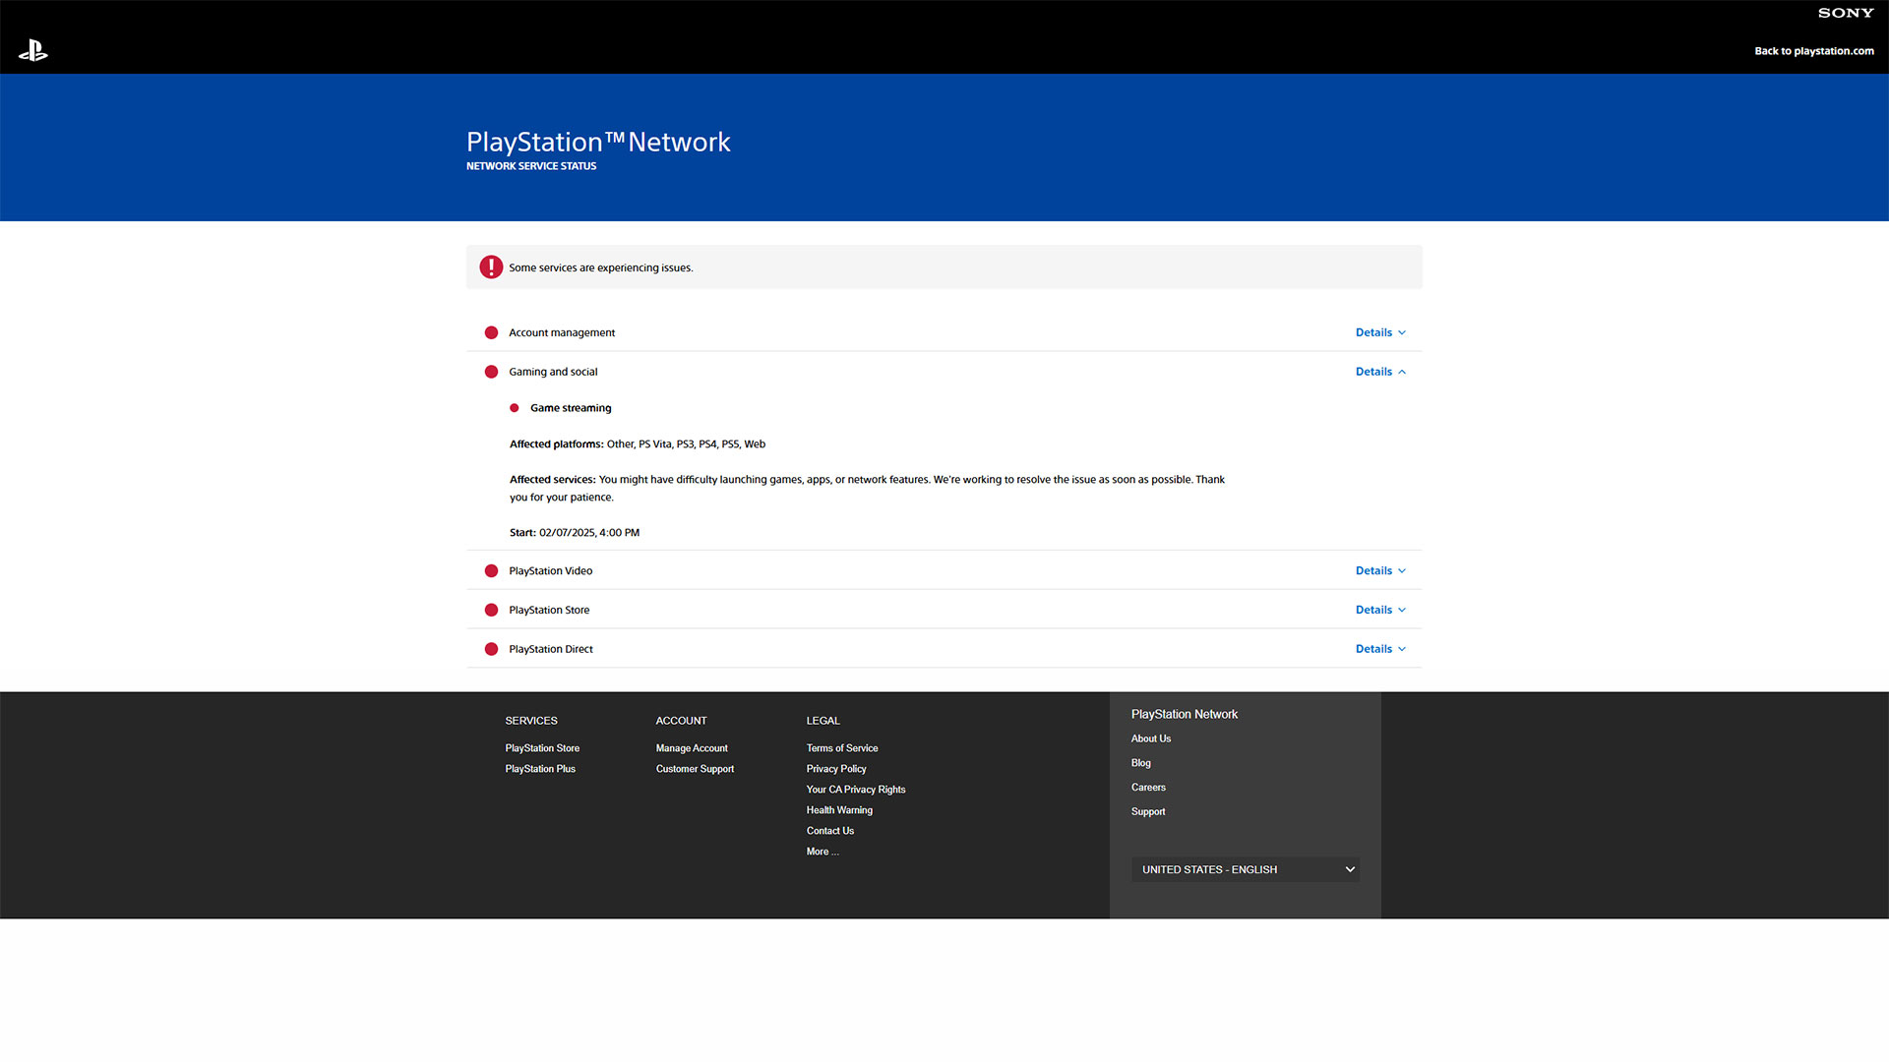Go back to playstation.com
The height and width of the screenshot is (1062, 1889).
(1813, 51)
